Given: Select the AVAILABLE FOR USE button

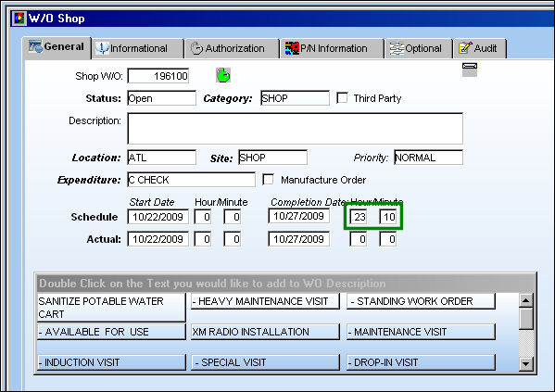Looking at the screenshot, I should [x=111, y=332].
